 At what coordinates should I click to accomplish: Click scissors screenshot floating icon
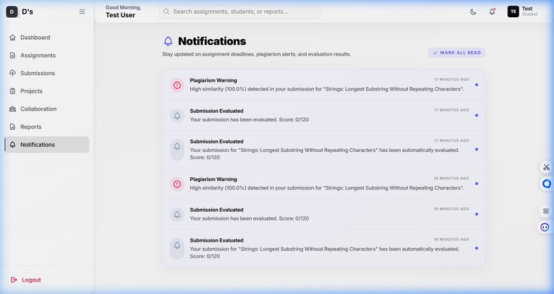pos(546,167)
